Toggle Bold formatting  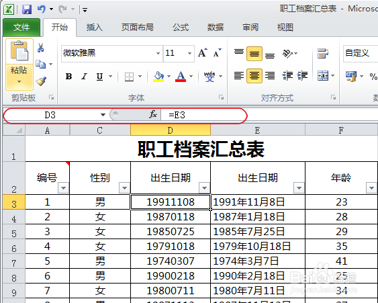click(x=68, y=77)
